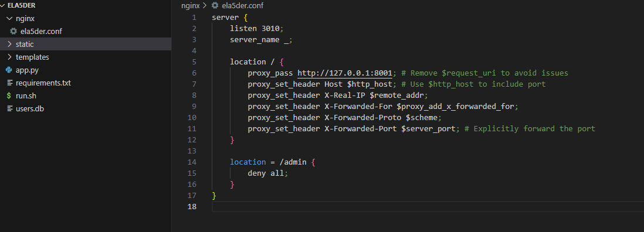
Task: Click the gear icon beside ela5der.conf in explorer
Action: [x=13, y=31]
